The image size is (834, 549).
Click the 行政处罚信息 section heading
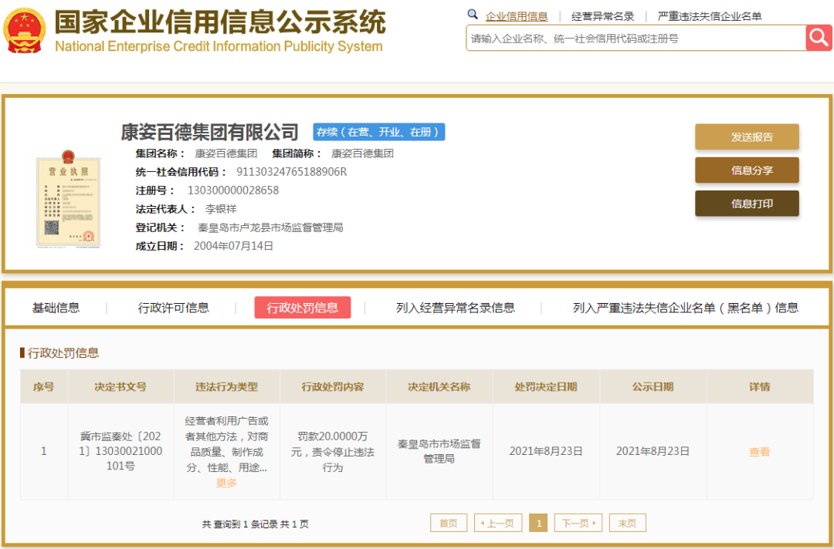coord(63,353)
